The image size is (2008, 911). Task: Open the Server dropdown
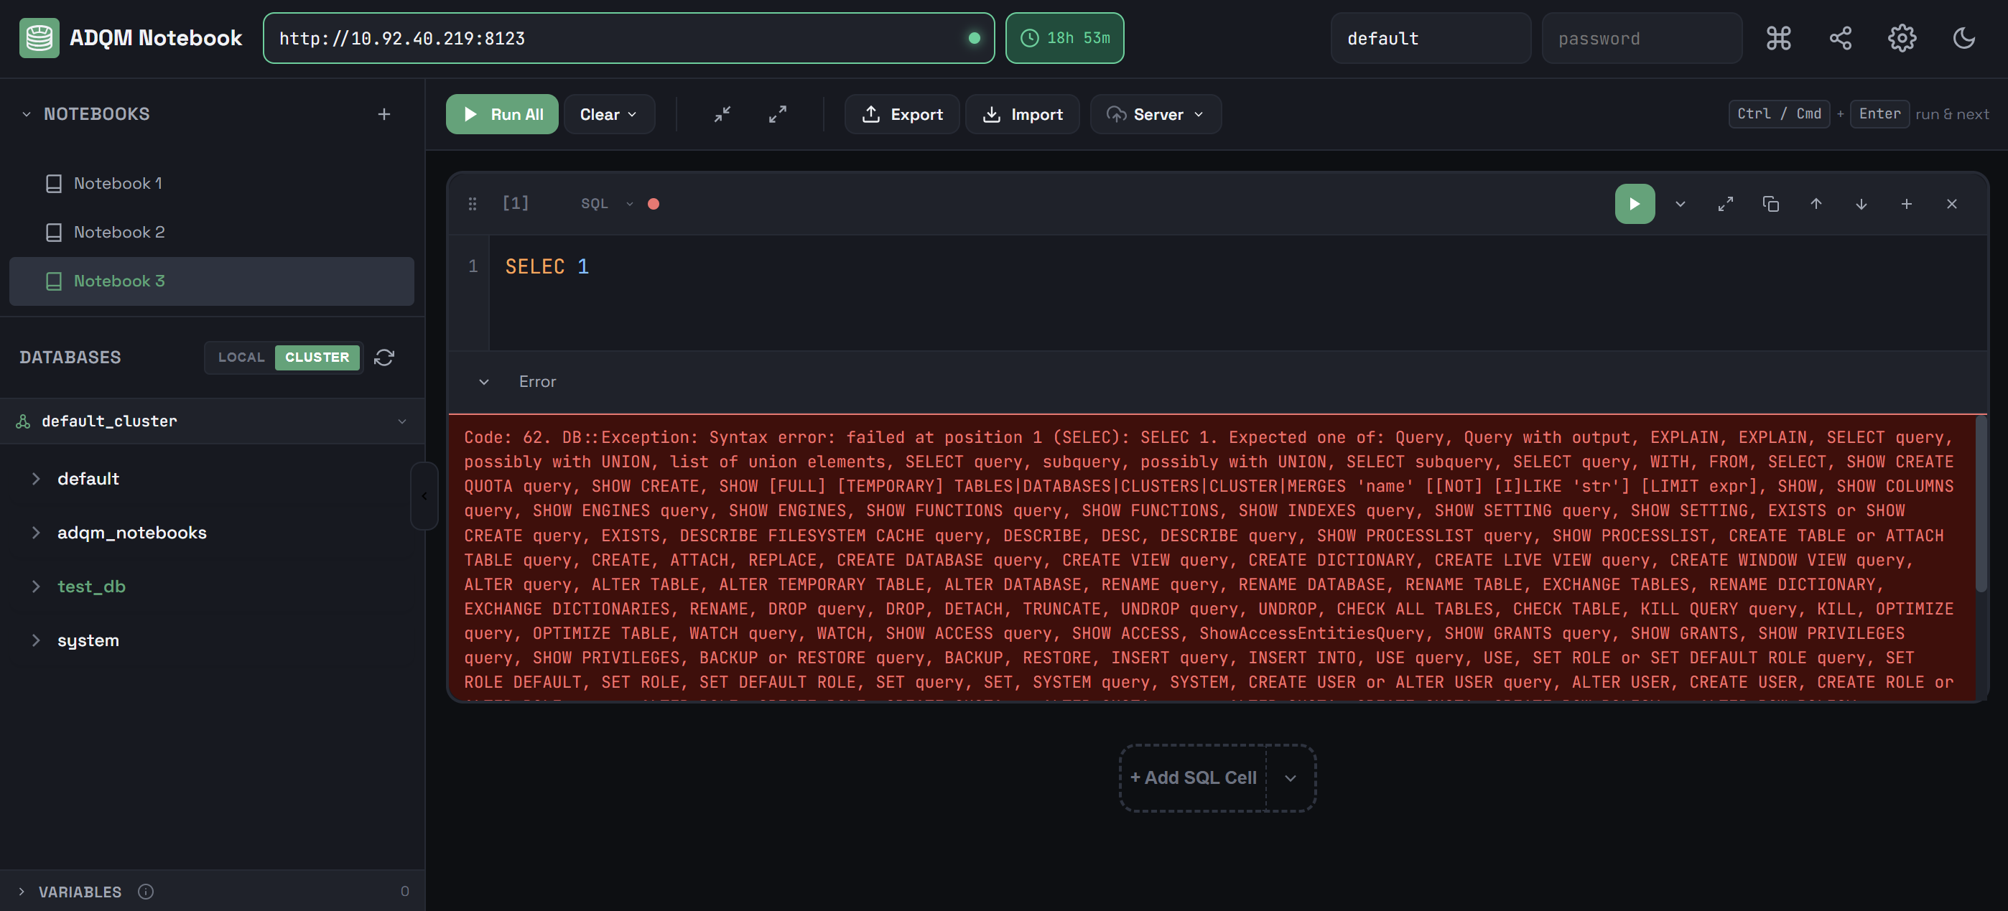click(x=1156, y=113)
